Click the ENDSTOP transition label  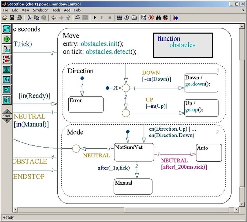tap(29, 176)
